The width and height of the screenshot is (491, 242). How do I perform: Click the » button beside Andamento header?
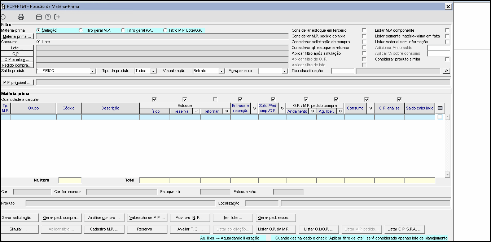click(312, 111)
